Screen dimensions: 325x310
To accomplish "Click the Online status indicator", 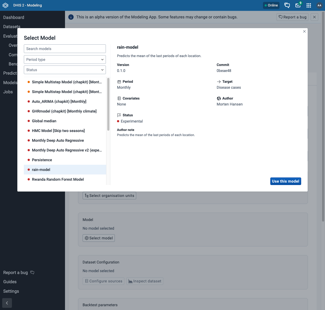I will pyautogui.click(x=271, y=5).
